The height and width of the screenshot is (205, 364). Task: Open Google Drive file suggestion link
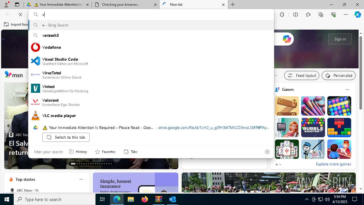pyautogui.click(x=214, y=128)
